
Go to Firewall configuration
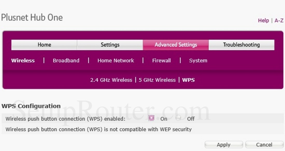coord(161,61)
